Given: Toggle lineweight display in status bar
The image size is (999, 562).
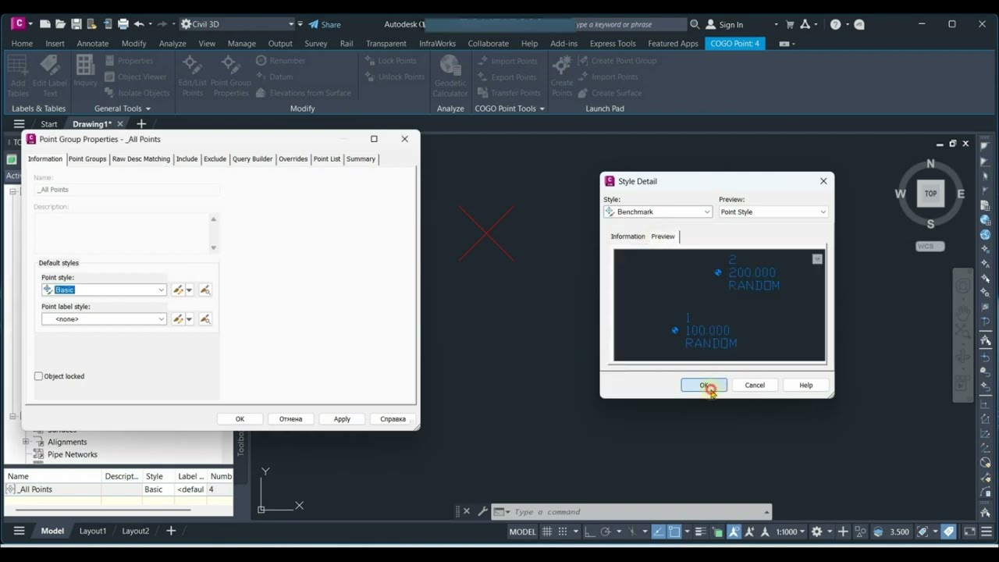Looking at the screenshot, I should (x=702, y=532).
